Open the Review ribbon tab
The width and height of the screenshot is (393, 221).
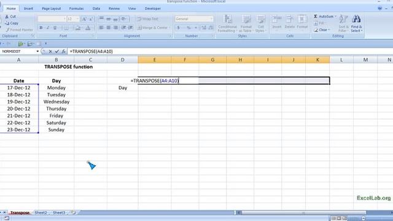coord(114,9)
